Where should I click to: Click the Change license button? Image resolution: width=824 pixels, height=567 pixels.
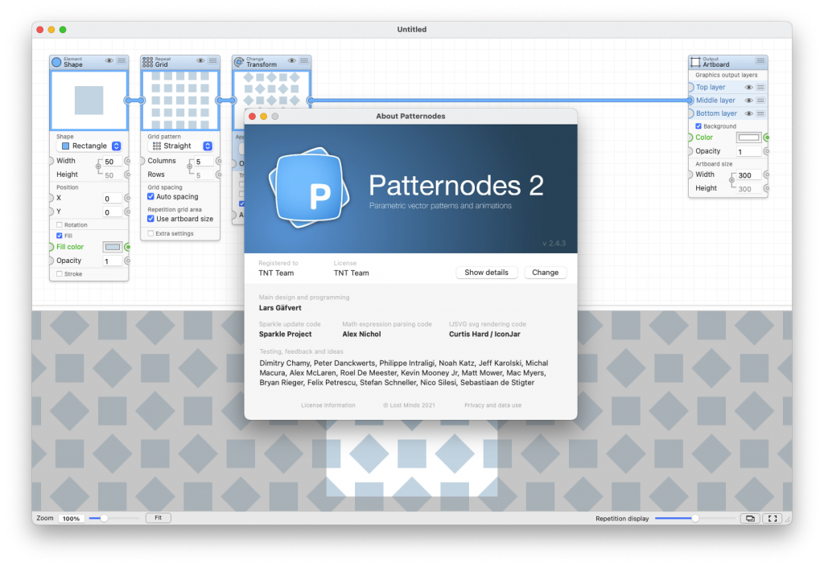pyautogui.click(x=545, y=273)
